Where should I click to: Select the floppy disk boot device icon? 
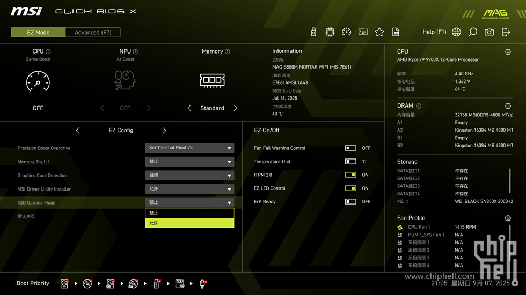tap(180, 284)
